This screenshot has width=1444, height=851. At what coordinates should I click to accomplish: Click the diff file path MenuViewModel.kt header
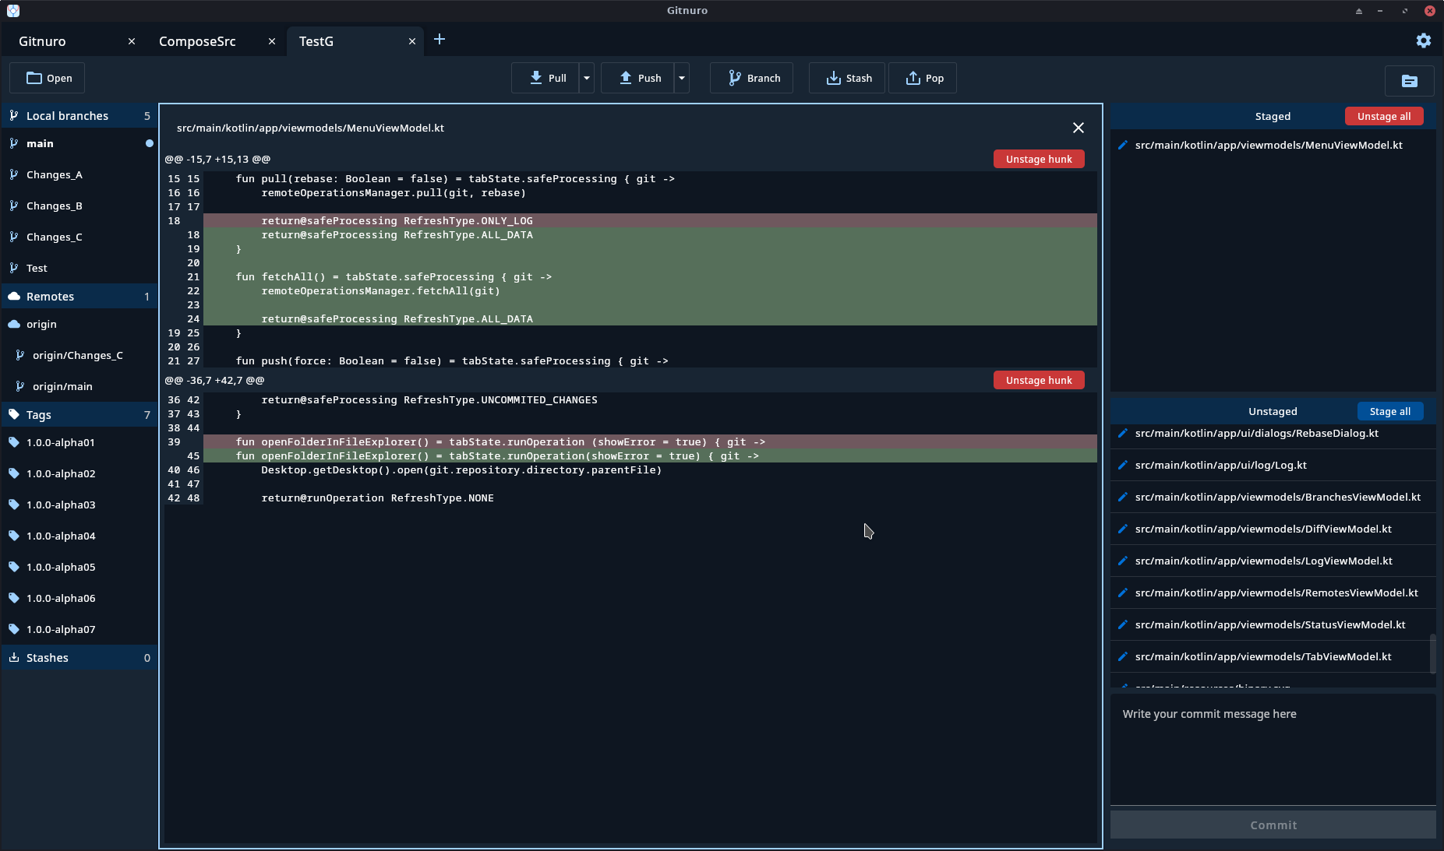tap(310, 128)
